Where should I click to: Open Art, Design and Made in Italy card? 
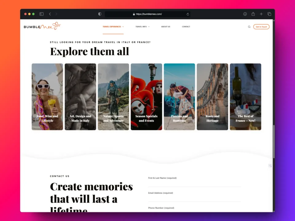[80, 97]
